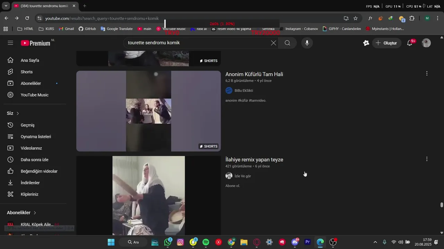The width and height of the screenshot is (444, 249).
Task: Open YouTube Music from the sidebar
Action: (x=35, y=95)
